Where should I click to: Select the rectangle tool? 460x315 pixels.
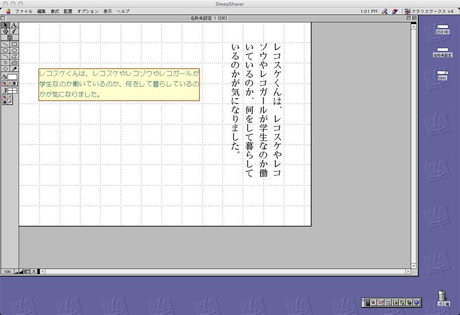click(x=14, y=44)
